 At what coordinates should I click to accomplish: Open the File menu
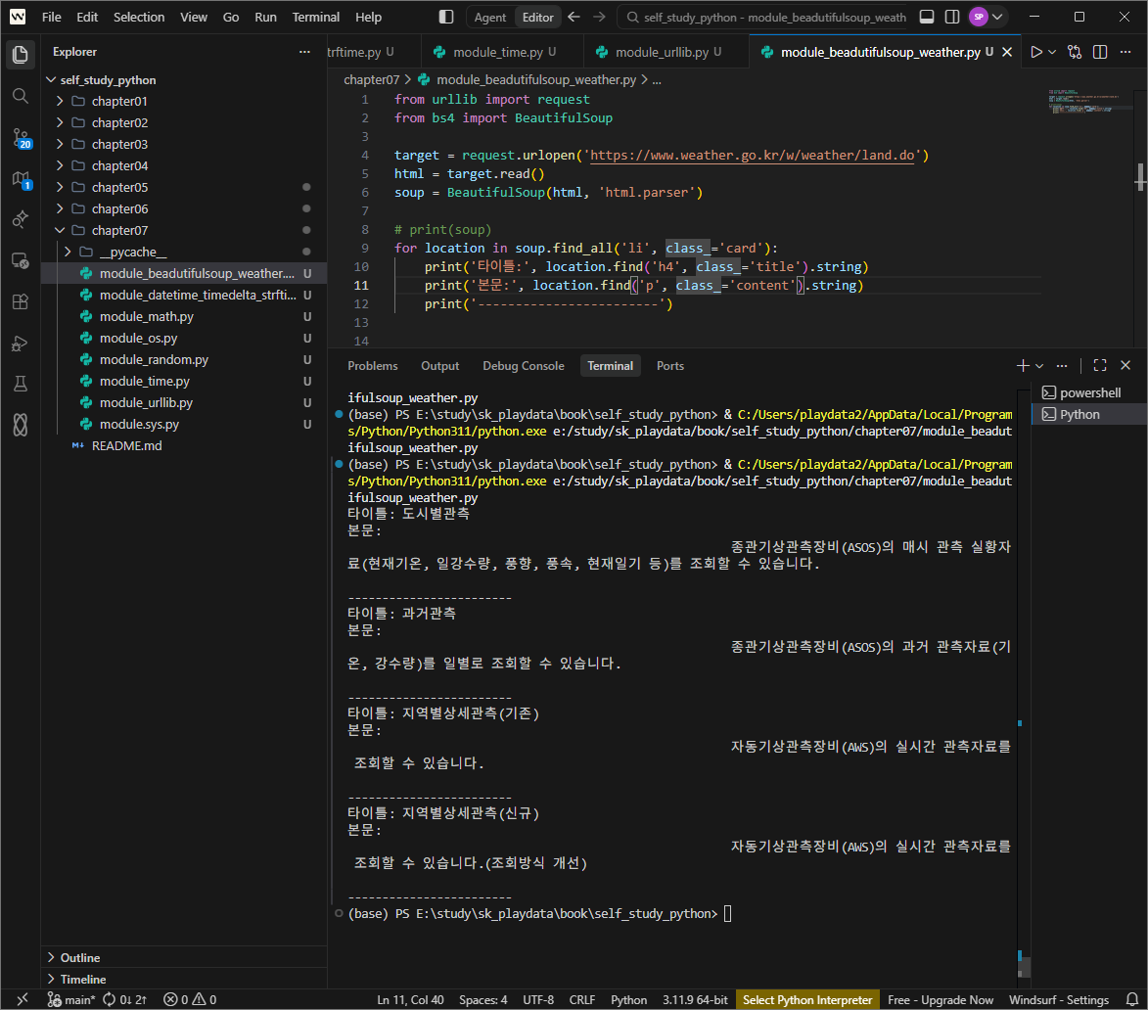tap(51, 17)
